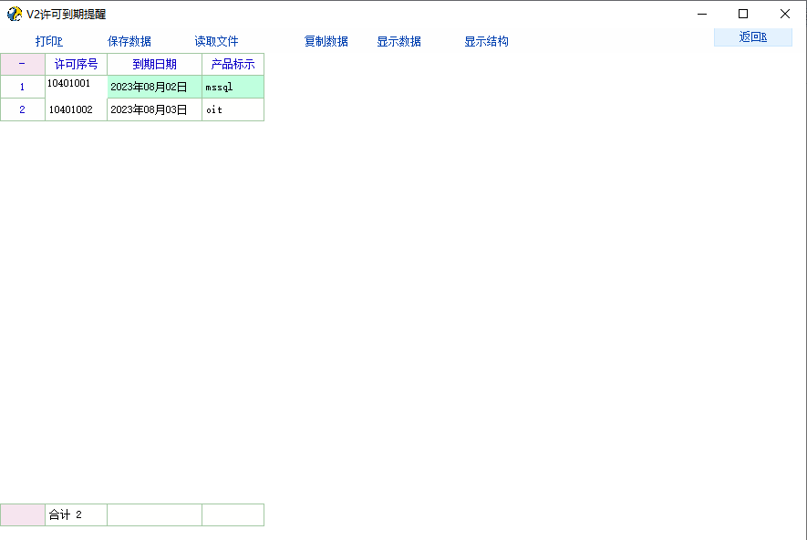The image size is (807, 540).
Task: Select row number 2 header
Action: tap(23, 109)
